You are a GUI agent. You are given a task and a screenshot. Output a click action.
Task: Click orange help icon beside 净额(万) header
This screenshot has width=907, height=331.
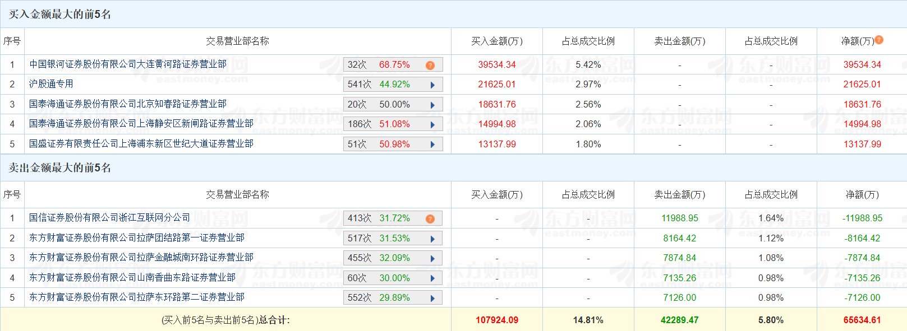tap(879, 40)
